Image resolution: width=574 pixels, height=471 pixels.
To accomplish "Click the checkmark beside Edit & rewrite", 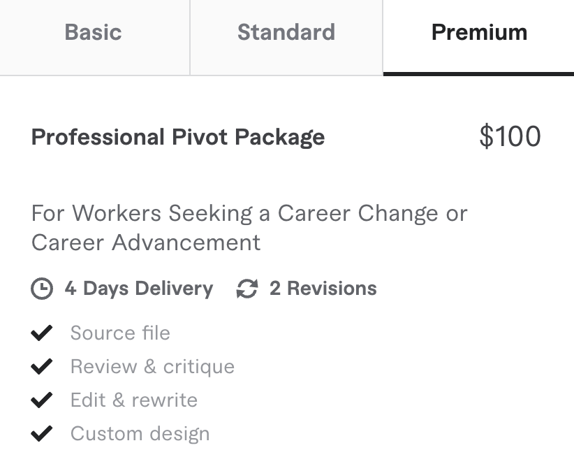I will pyautogui.click(x=42, y=400).
